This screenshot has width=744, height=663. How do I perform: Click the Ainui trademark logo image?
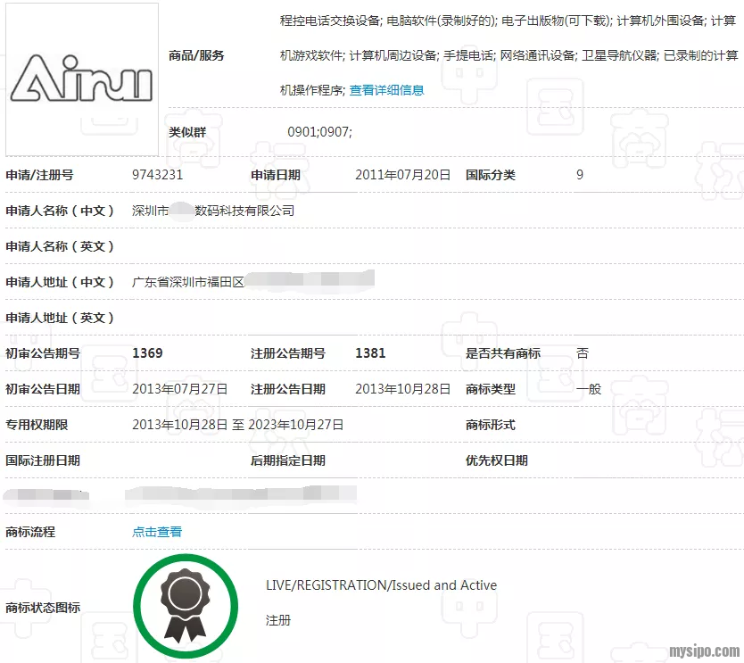pos(82,79)
